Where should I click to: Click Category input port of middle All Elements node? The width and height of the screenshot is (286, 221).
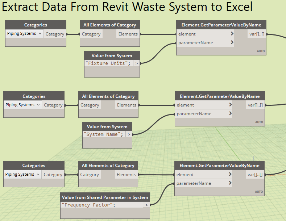coord(90,105)
